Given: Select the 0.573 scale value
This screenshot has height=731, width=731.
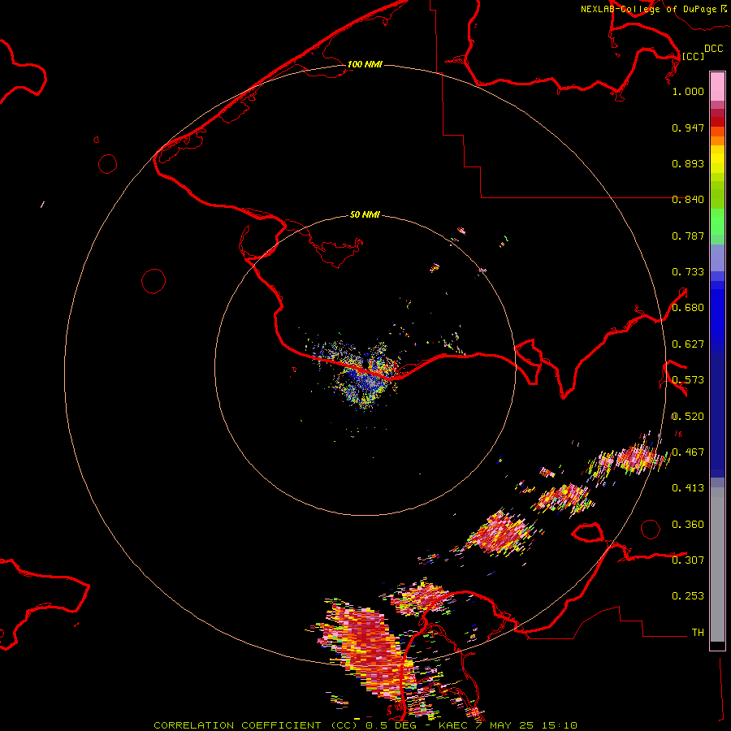Looking at the screenshot, I should pyautogui.click(x=688, y=380).
